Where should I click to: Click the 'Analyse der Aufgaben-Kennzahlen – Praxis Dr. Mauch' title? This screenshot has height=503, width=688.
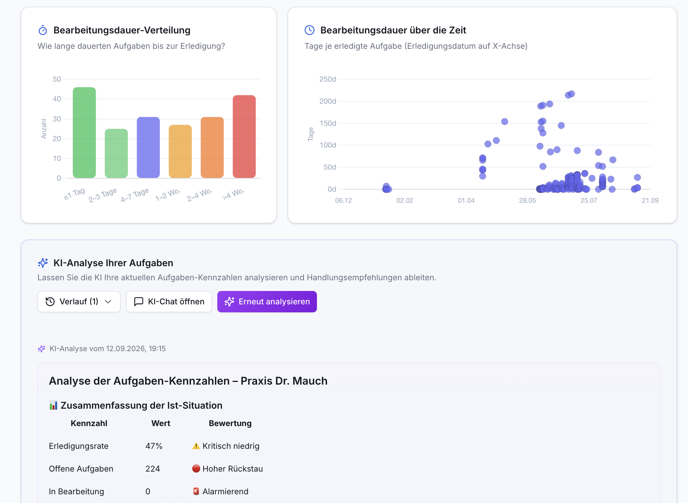click(188, 381)
